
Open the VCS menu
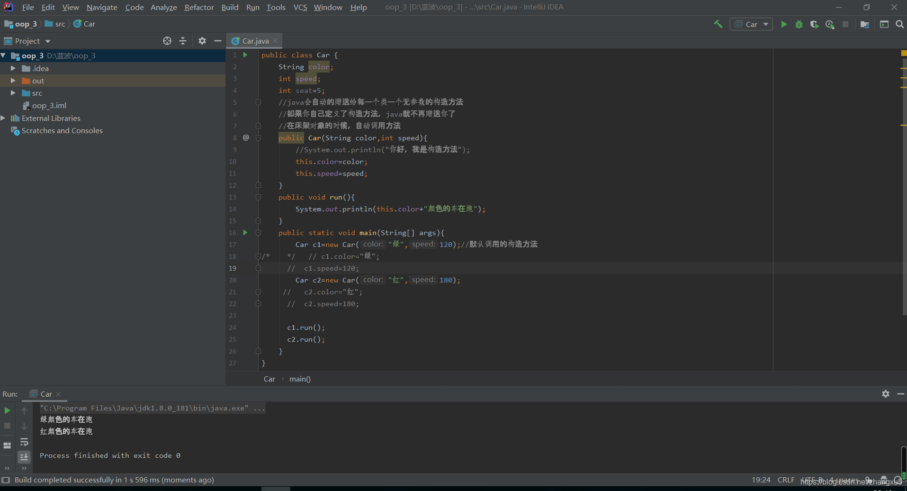click(300, 7)
